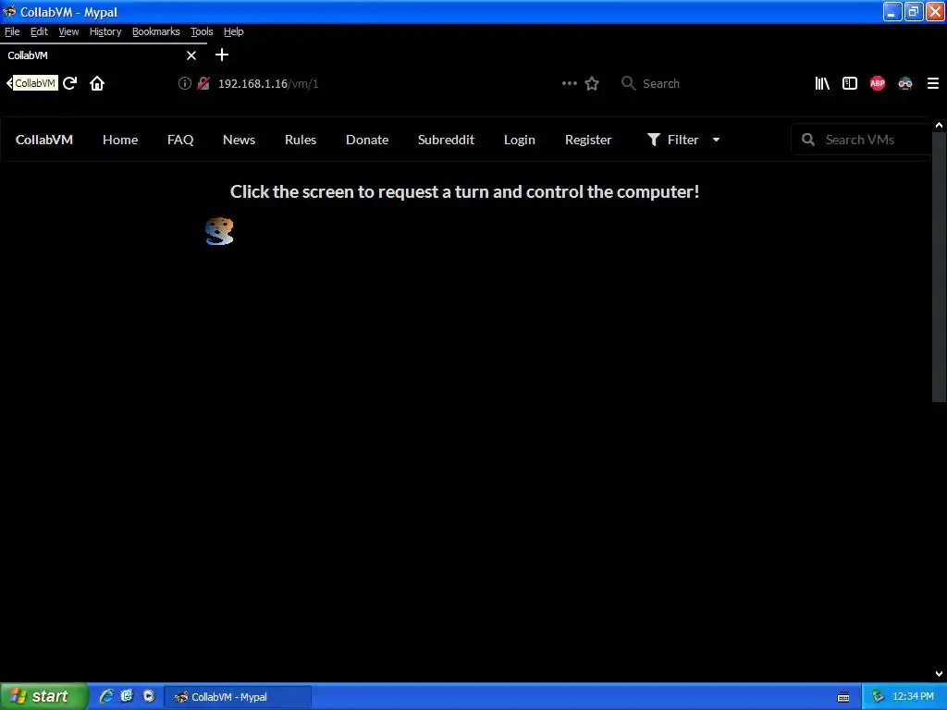Click the Login link
947x710 pixels.
[x=520, y=140]
